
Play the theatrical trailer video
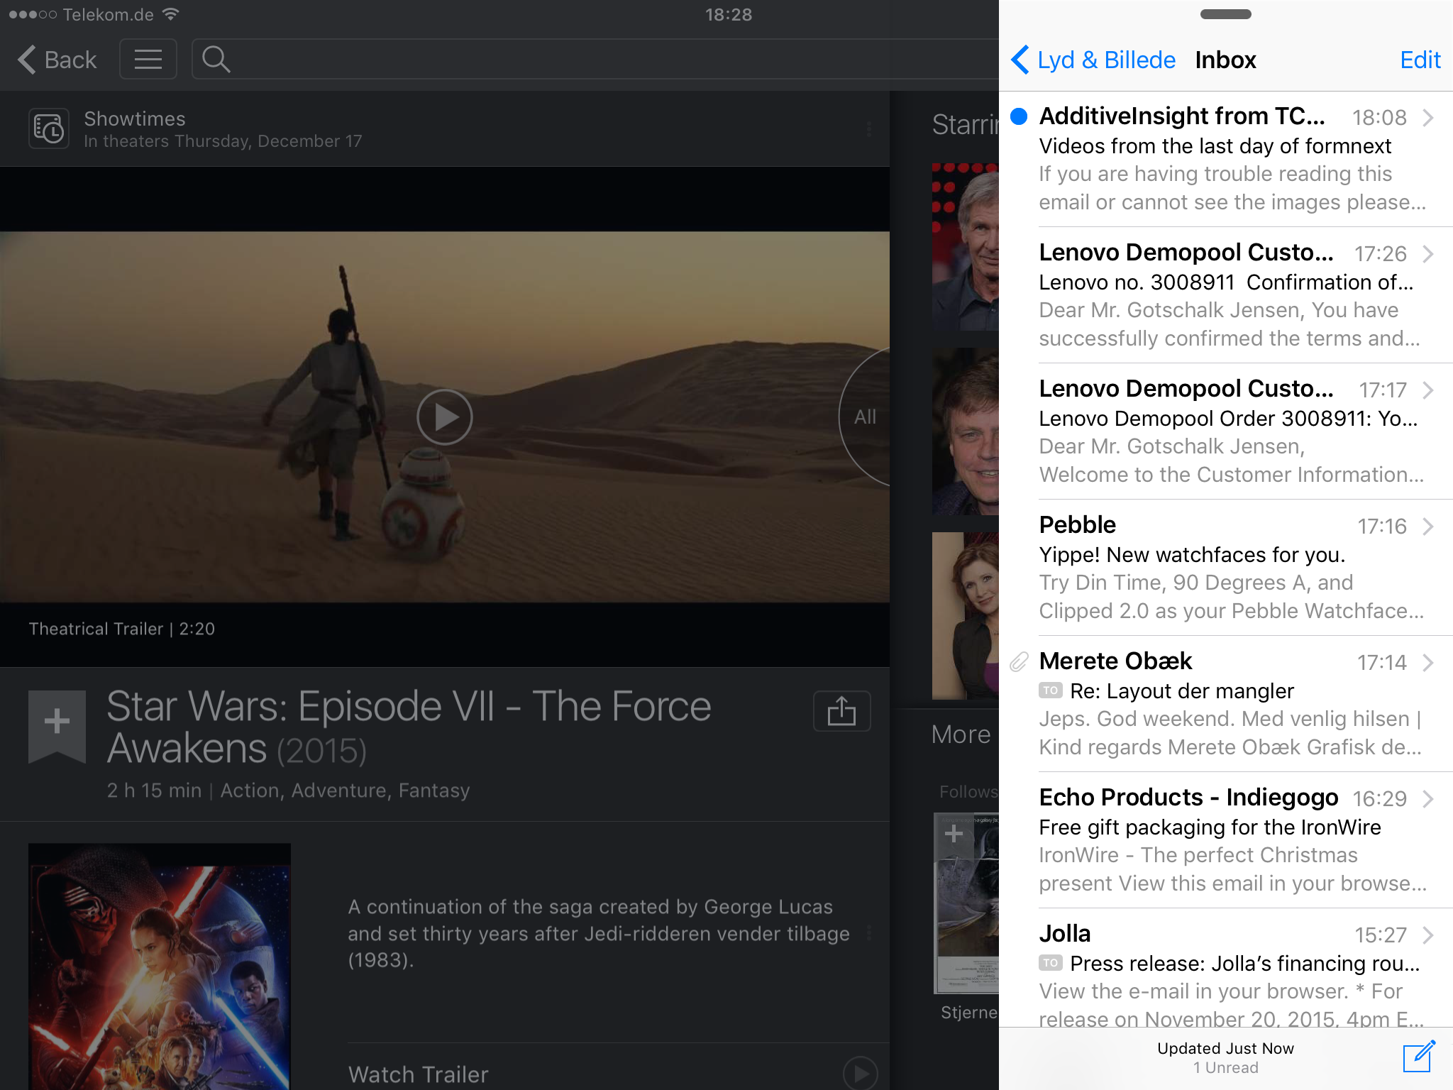[x=444, y=417]
